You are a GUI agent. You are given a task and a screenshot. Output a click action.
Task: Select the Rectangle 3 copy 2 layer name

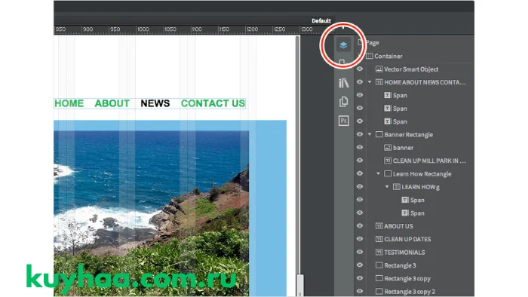[410, 292]
